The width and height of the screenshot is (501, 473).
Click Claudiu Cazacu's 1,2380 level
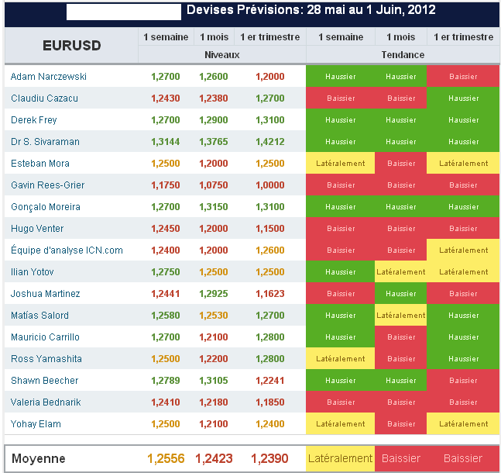coord(214,98)
